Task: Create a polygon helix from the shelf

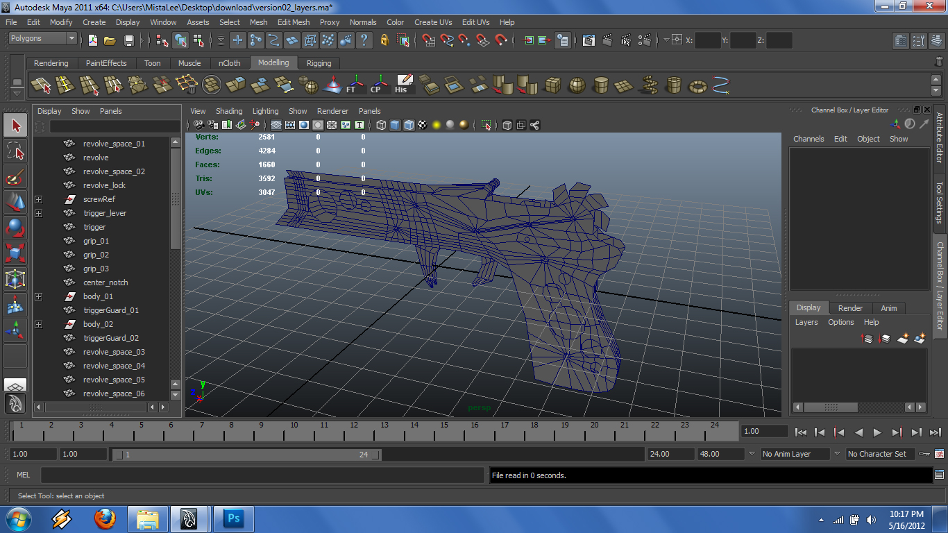Action: [649, 85]
